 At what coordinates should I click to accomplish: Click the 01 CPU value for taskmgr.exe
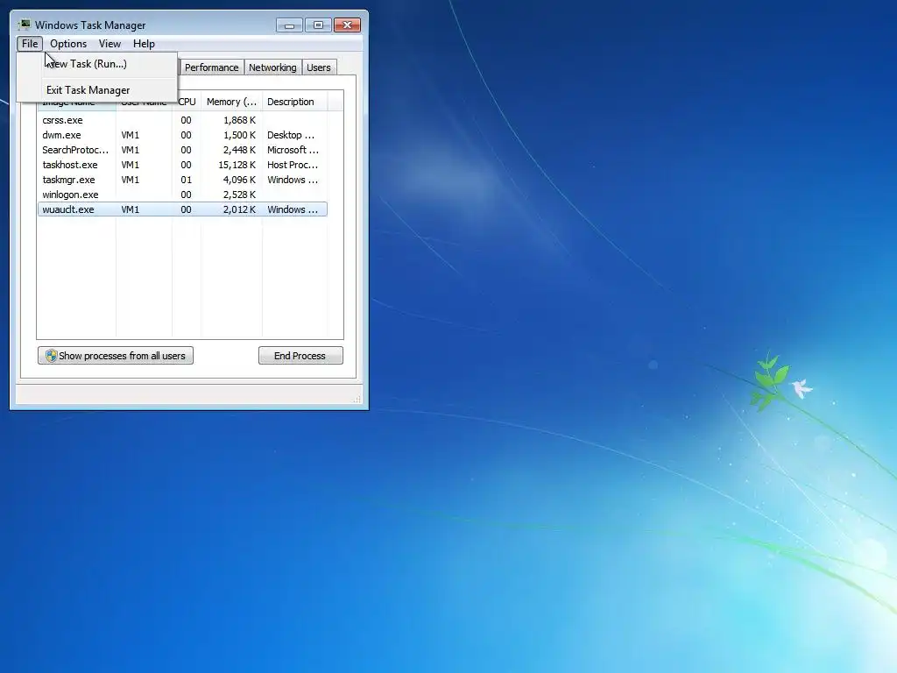[186, 180]
